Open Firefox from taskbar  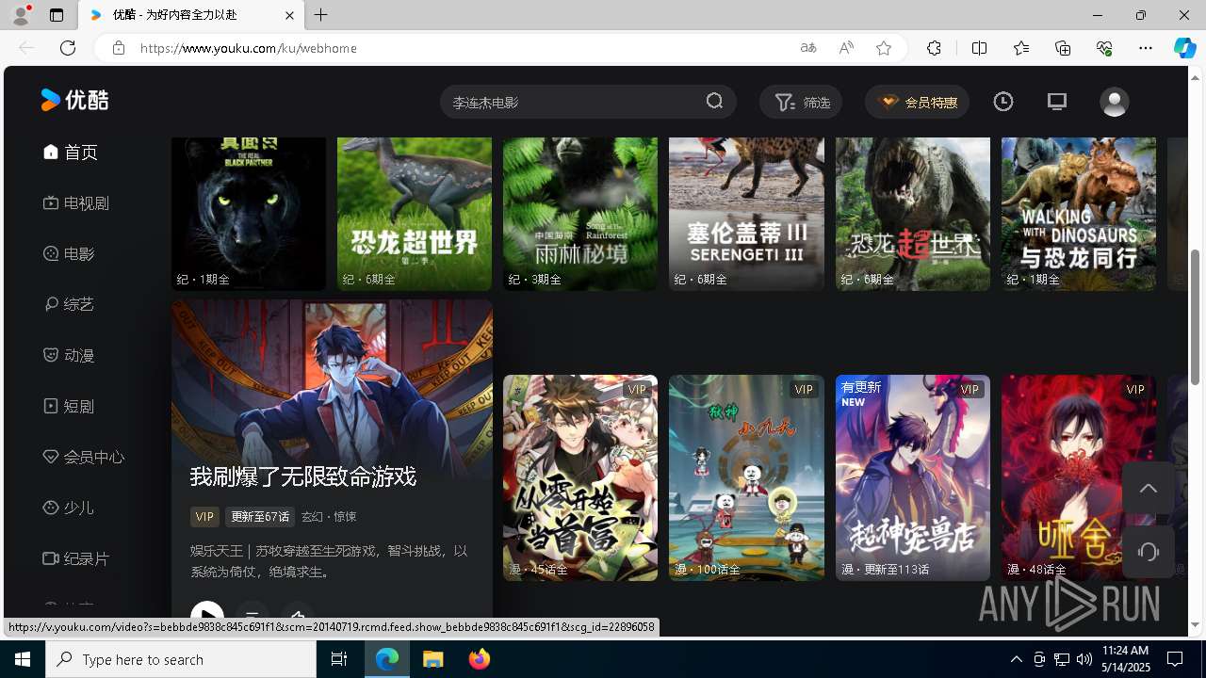[x=480, y=659]
